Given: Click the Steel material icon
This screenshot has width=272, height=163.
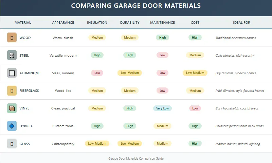Looking at the screenshot, I should point(12,55).
